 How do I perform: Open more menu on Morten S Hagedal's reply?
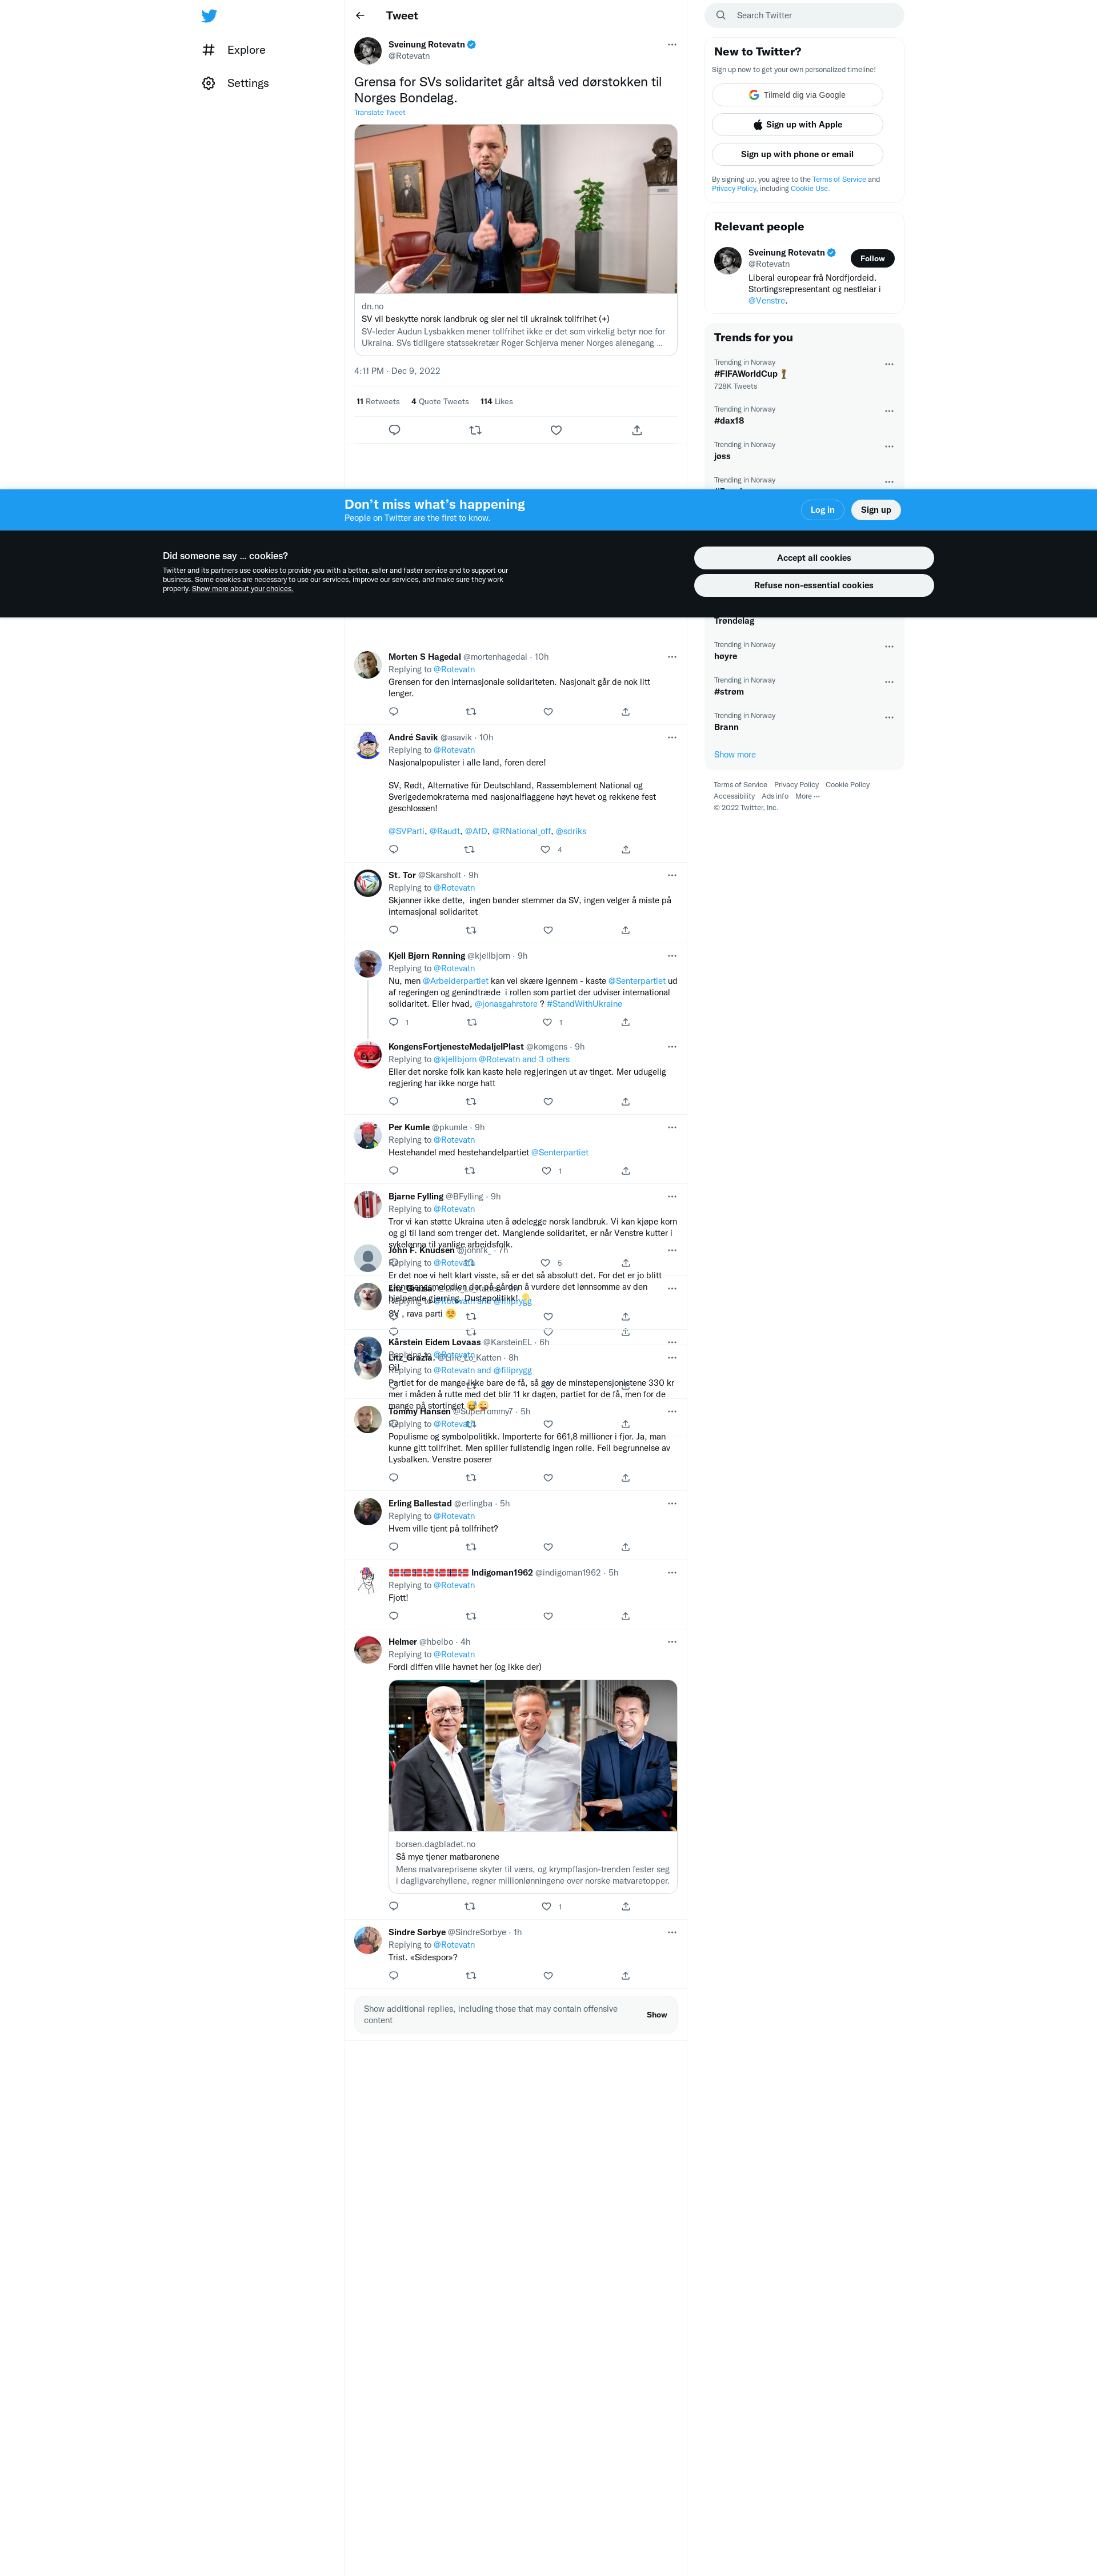(x=671, y=657)
